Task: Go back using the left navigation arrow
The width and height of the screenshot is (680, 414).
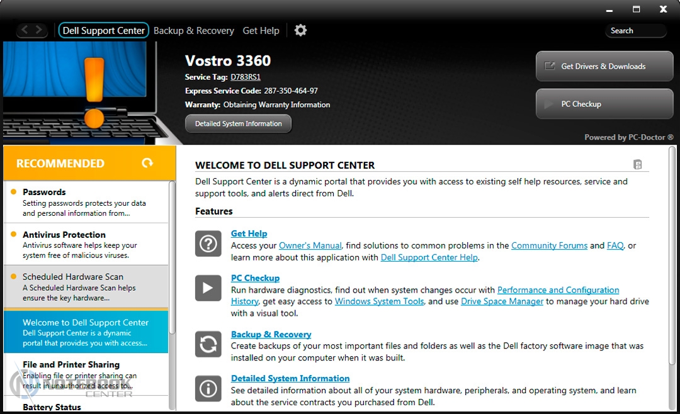Action: pos(25,30)
